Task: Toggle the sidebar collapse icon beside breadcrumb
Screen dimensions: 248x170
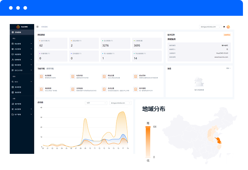Action: pos(37,27)
